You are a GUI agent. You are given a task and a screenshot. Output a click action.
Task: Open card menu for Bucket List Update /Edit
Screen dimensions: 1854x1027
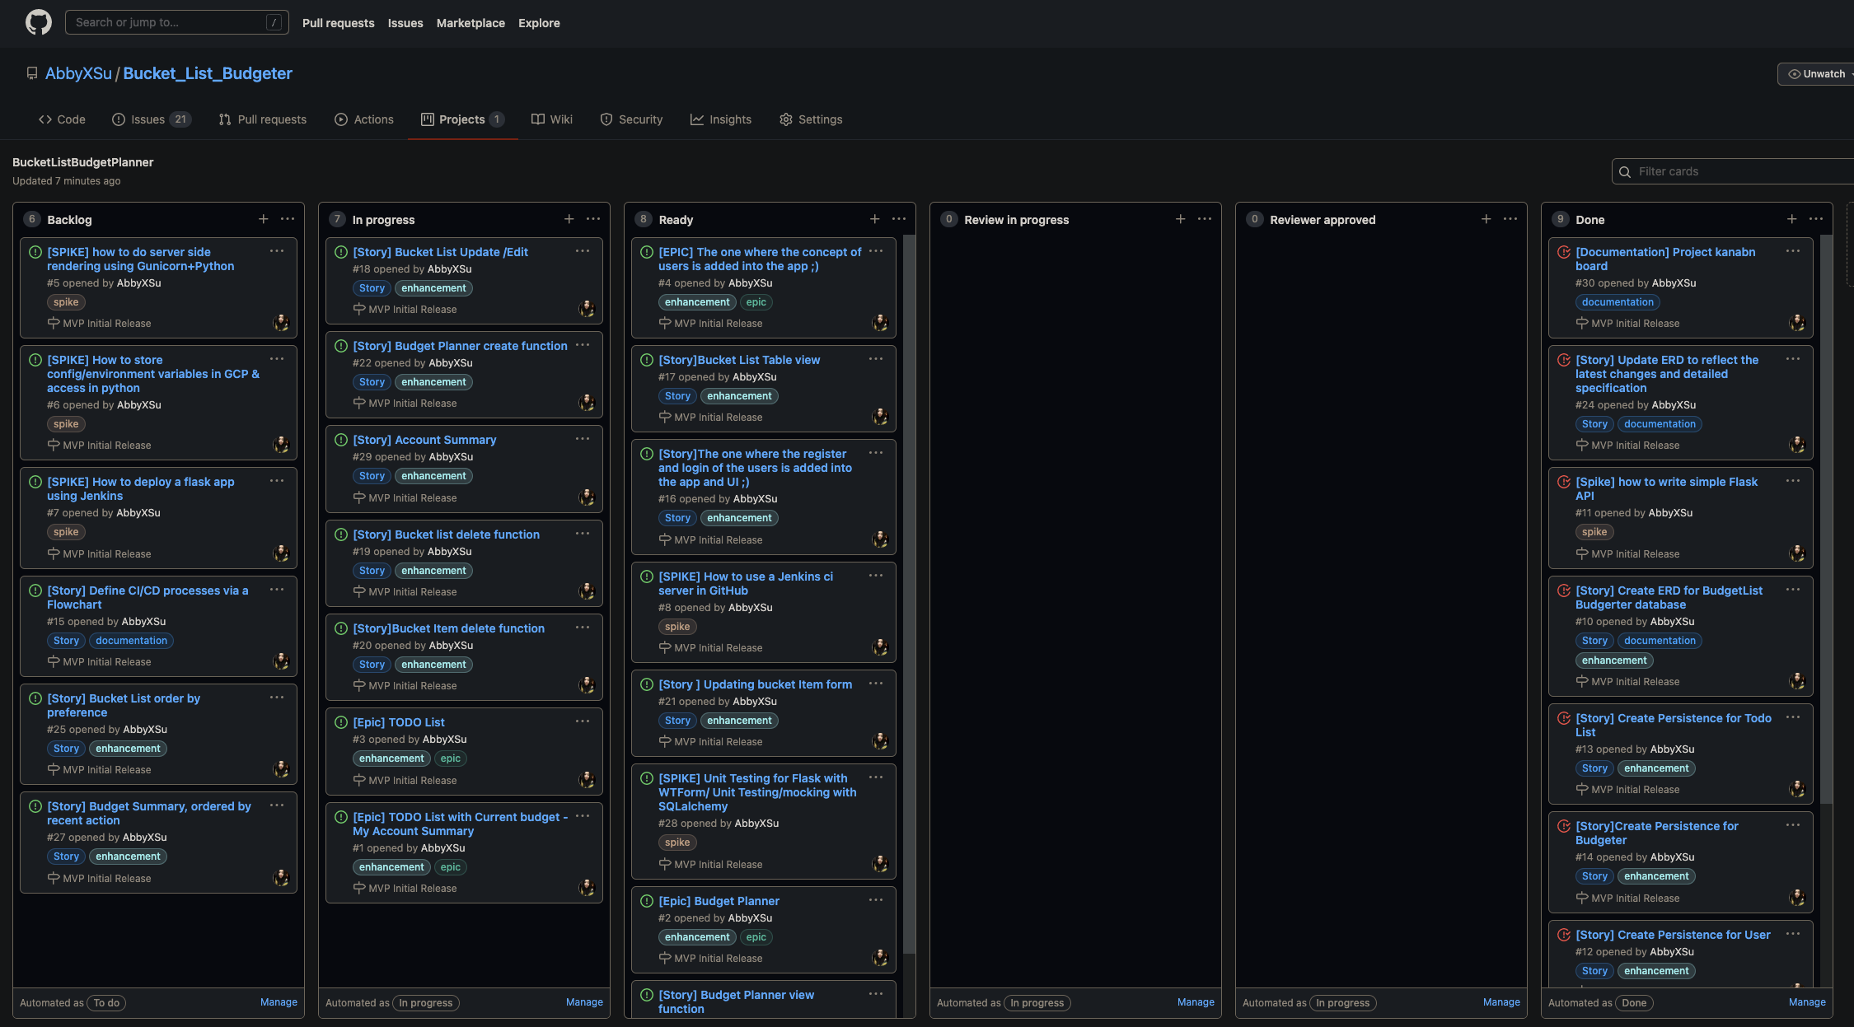coord(583,251)
